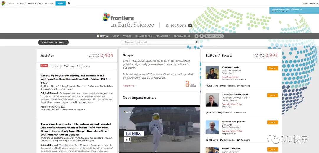Click the home icon beside JOURNAL
Screen dimensions: 319x153
point(98,36)
